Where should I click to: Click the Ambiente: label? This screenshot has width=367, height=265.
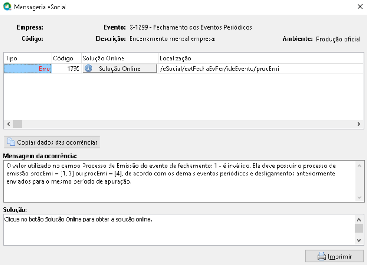tap(297, 39)
